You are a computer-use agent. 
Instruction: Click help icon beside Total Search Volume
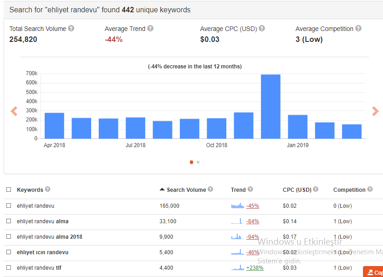coord(71,28)
